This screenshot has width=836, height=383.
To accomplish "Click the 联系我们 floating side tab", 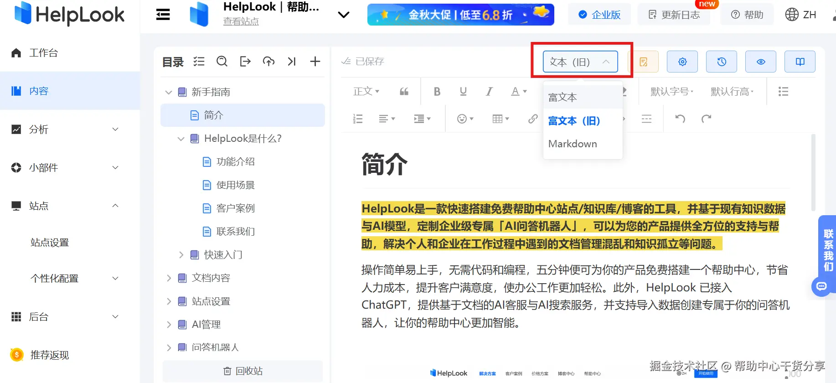I will [828, 250].
